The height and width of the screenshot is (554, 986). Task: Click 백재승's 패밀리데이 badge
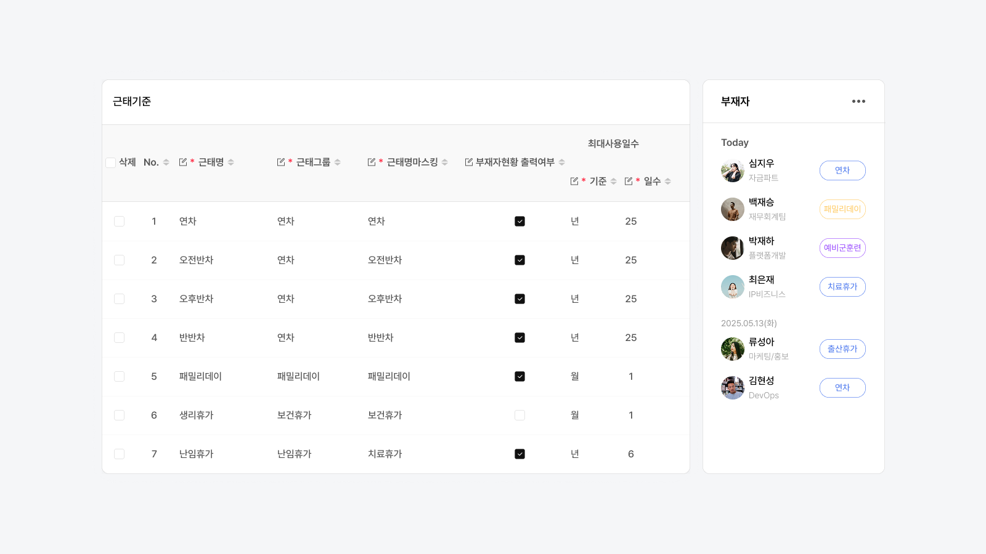pos(842,209)
